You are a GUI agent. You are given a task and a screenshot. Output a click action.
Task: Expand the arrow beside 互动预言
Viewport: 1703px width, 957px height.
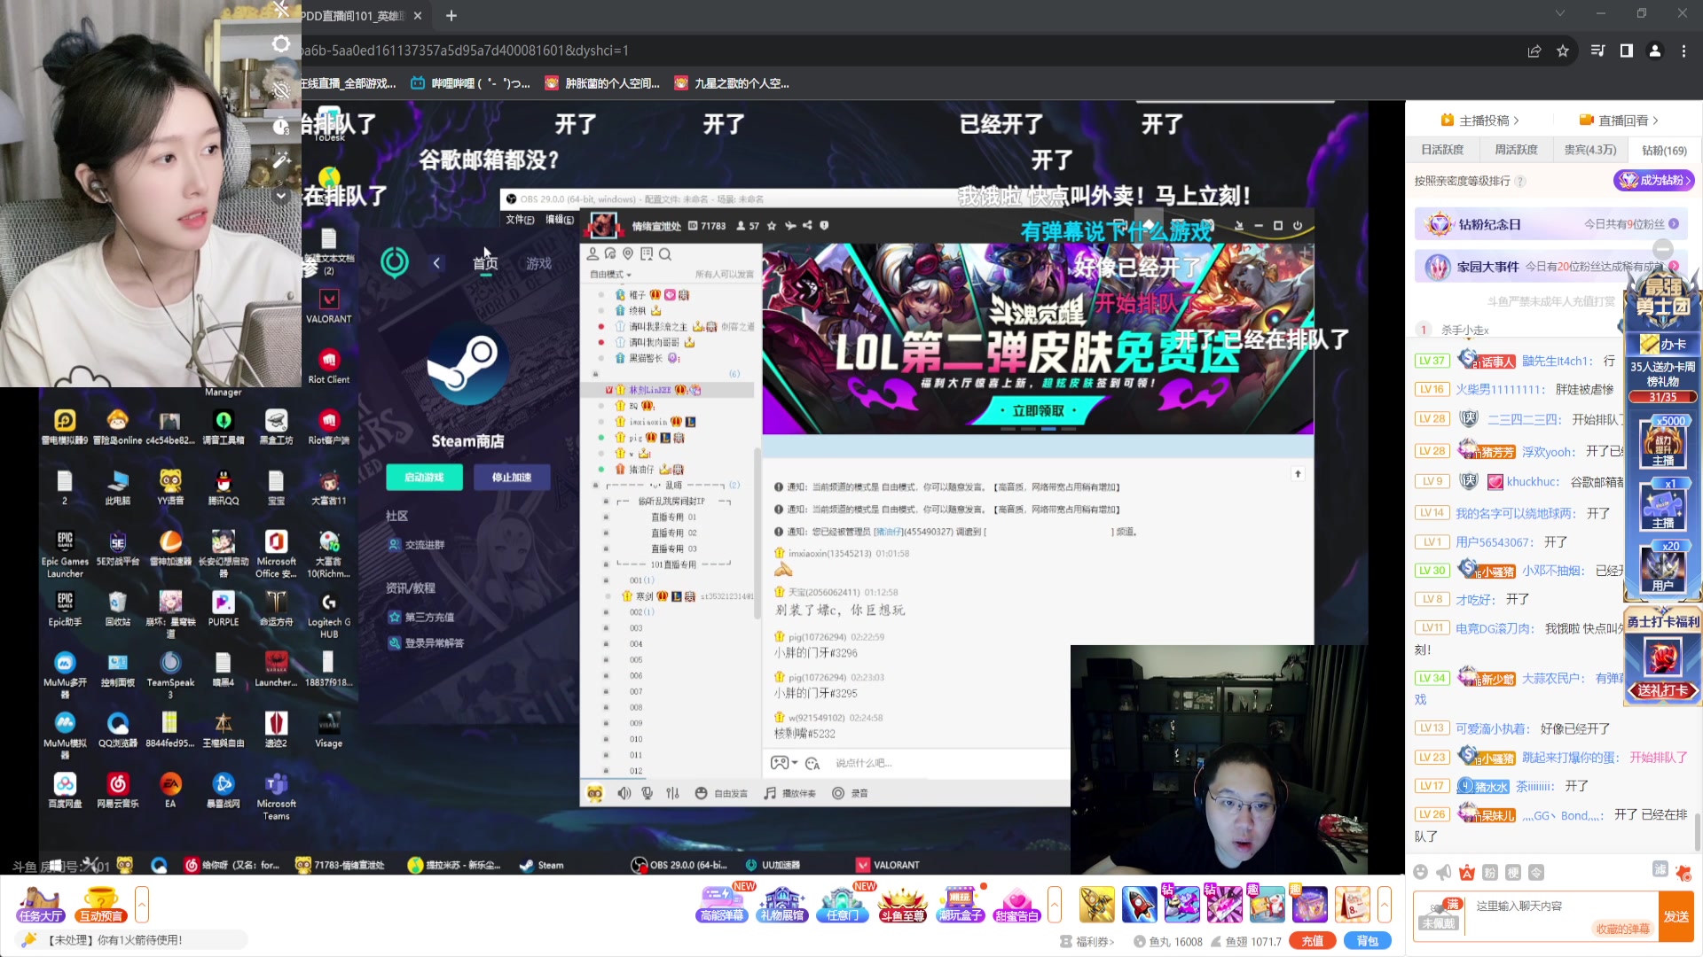(142, 905)
